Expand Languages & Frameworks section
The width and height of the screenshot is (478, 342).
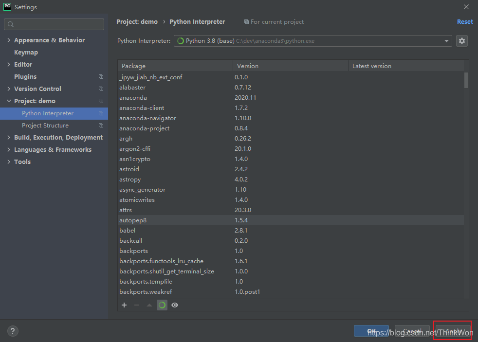pyautogui.click(x=9, y=150)
